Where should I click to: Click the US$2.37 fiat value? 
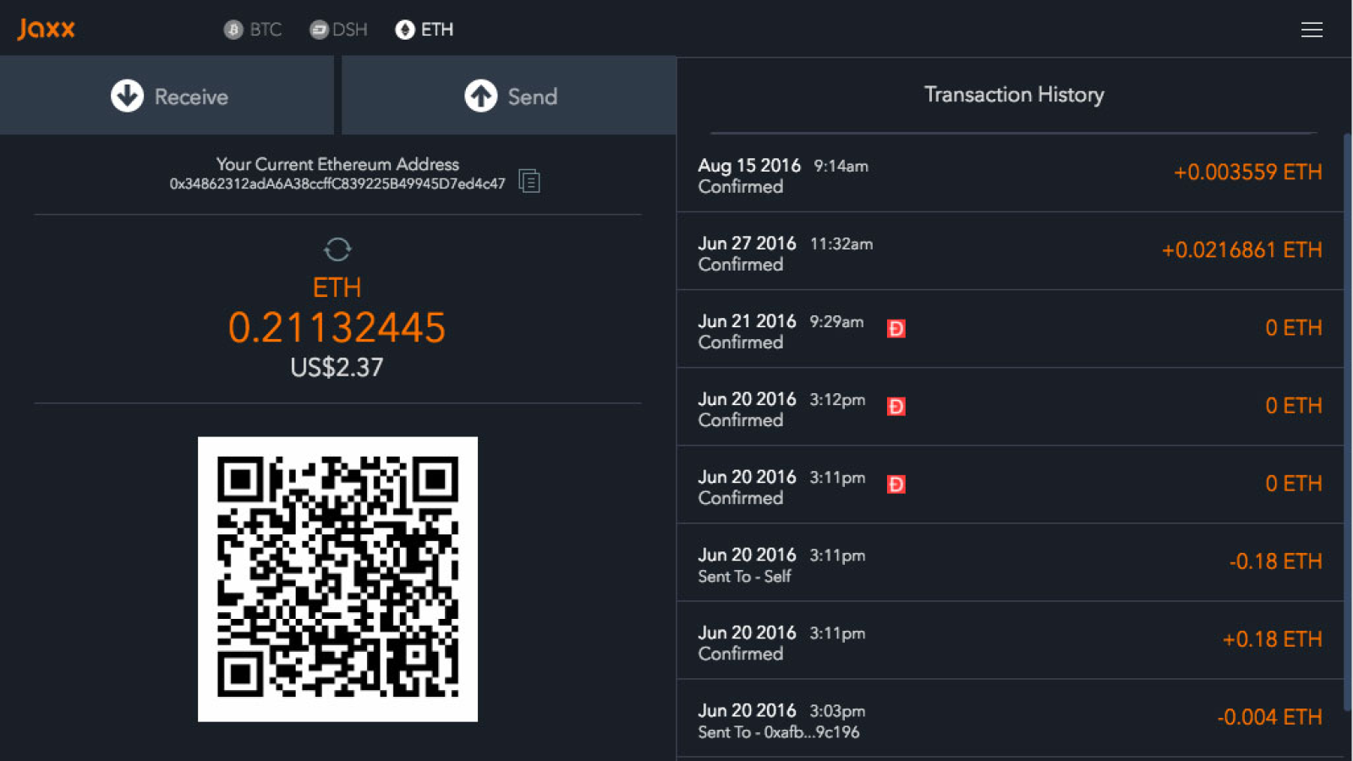pyautogui.click(x=337, y=367)
